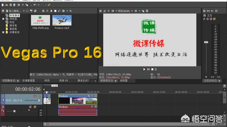Toggle downmix output icon in master bus
The height and width of the screenshot is (127, 227).
(x=208, y=11)
